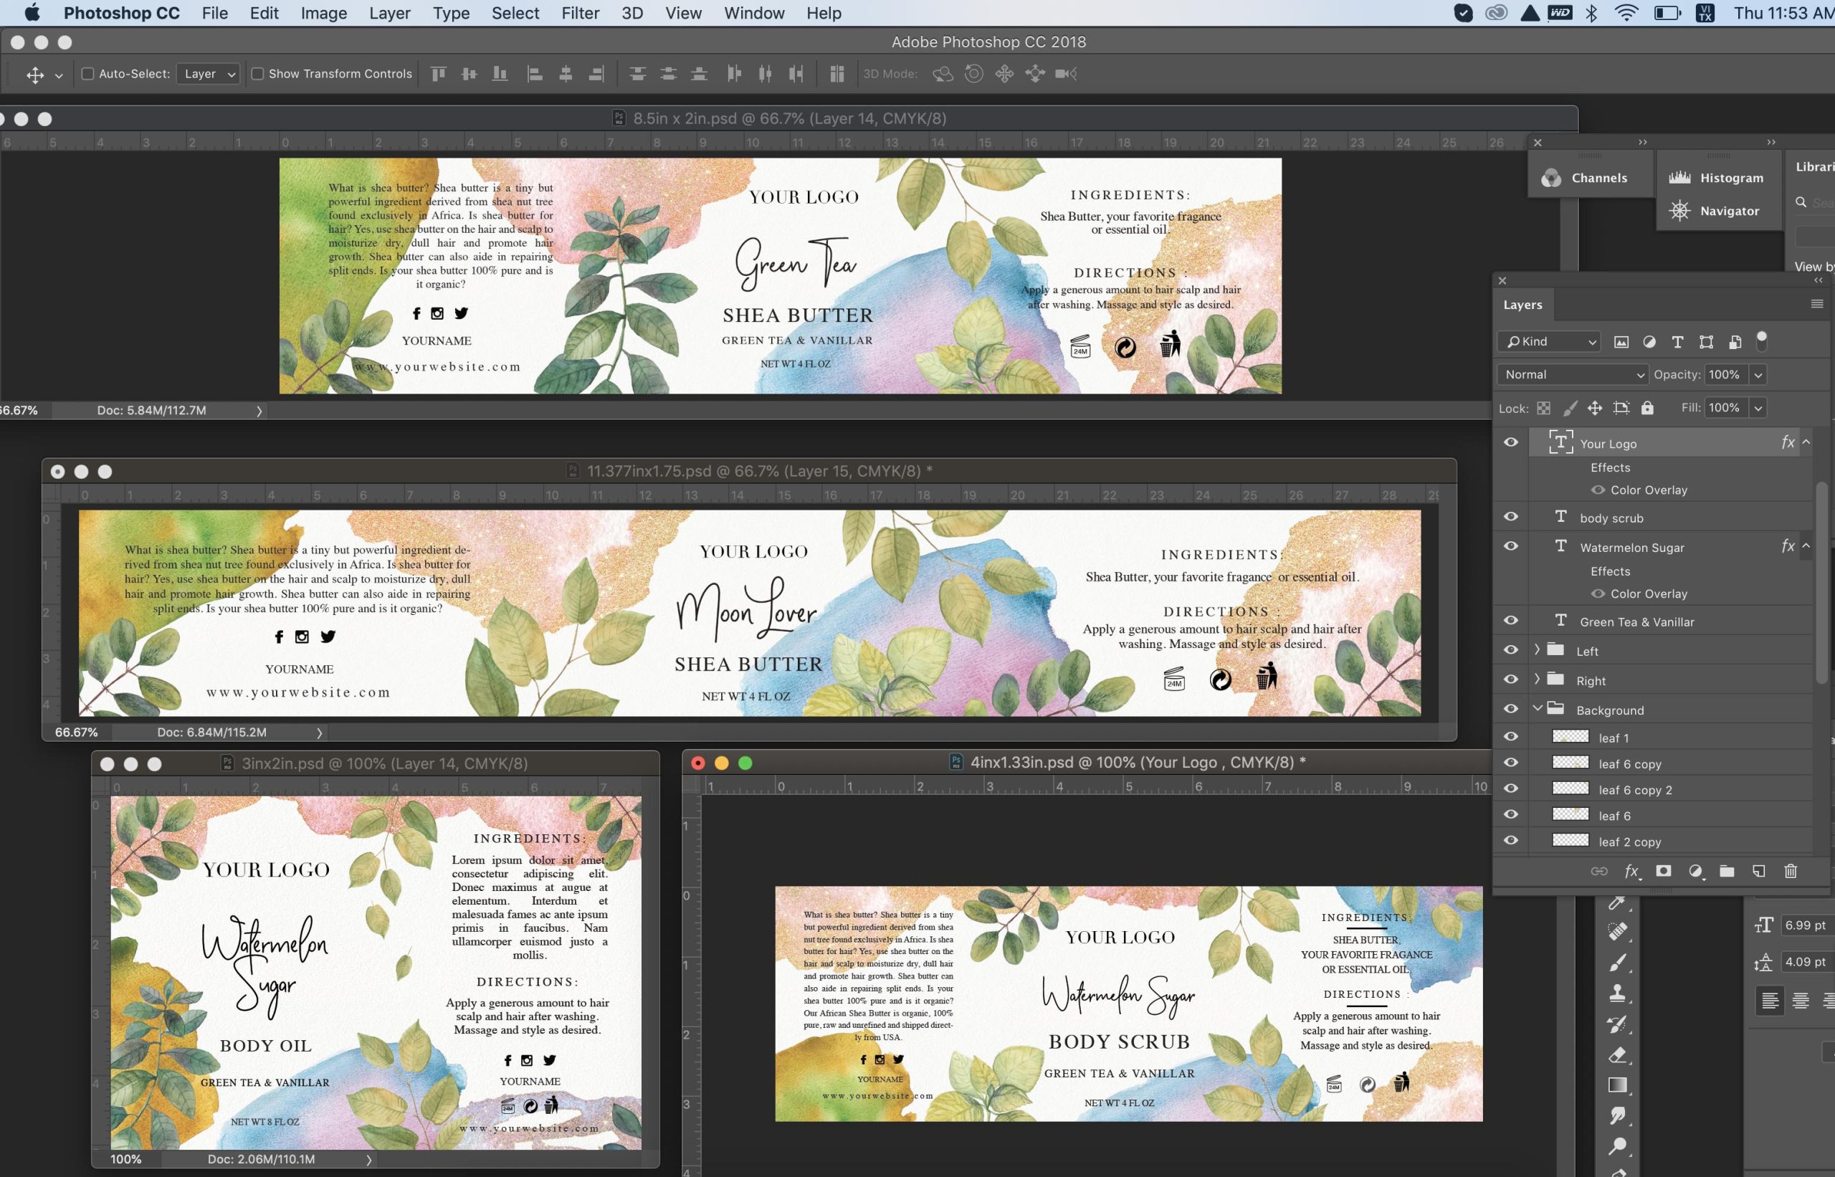Click the Create new layer icon
The height and width of the screenshot is (1177, 1835).
pyautogui.click(x=1758, y=872)
